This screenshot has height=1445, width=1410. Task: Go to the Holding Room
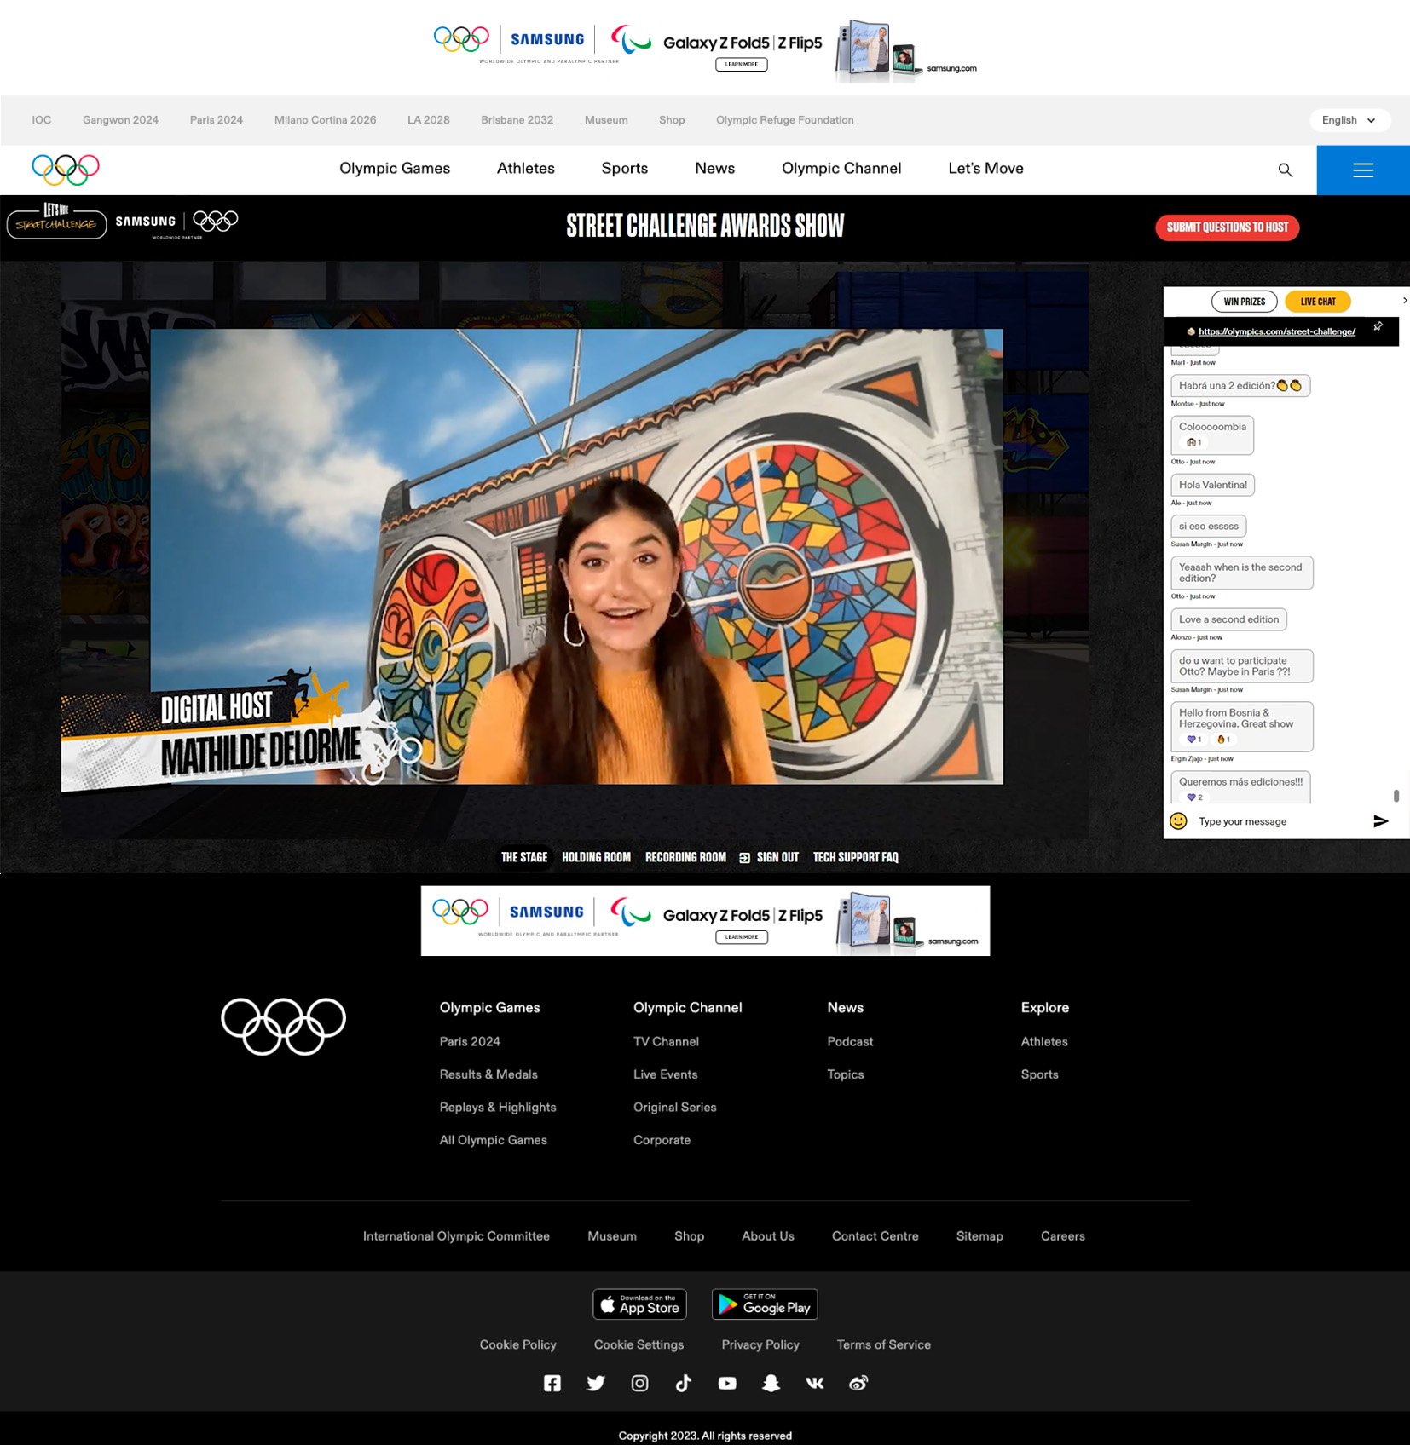tap(596, 857)
